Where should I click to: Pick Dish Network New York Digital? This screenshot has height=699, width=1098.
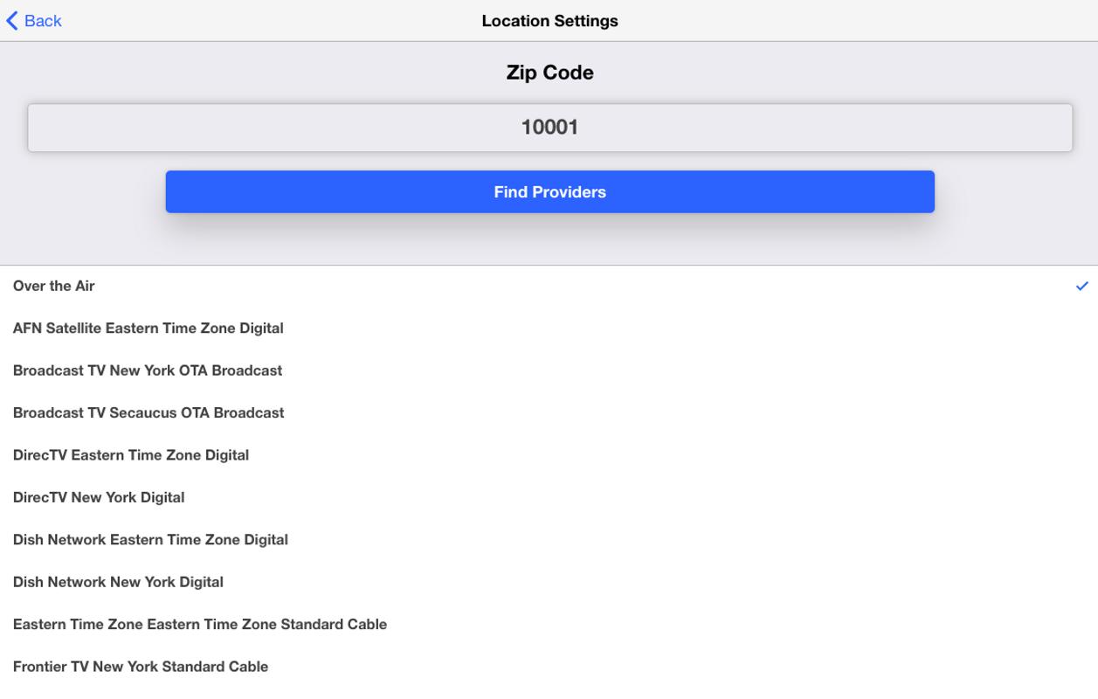[549, 582]
